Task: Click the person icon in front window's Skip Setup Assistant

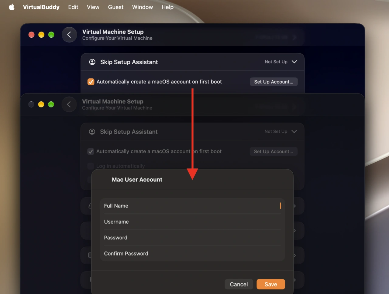Action: [92, 132]
